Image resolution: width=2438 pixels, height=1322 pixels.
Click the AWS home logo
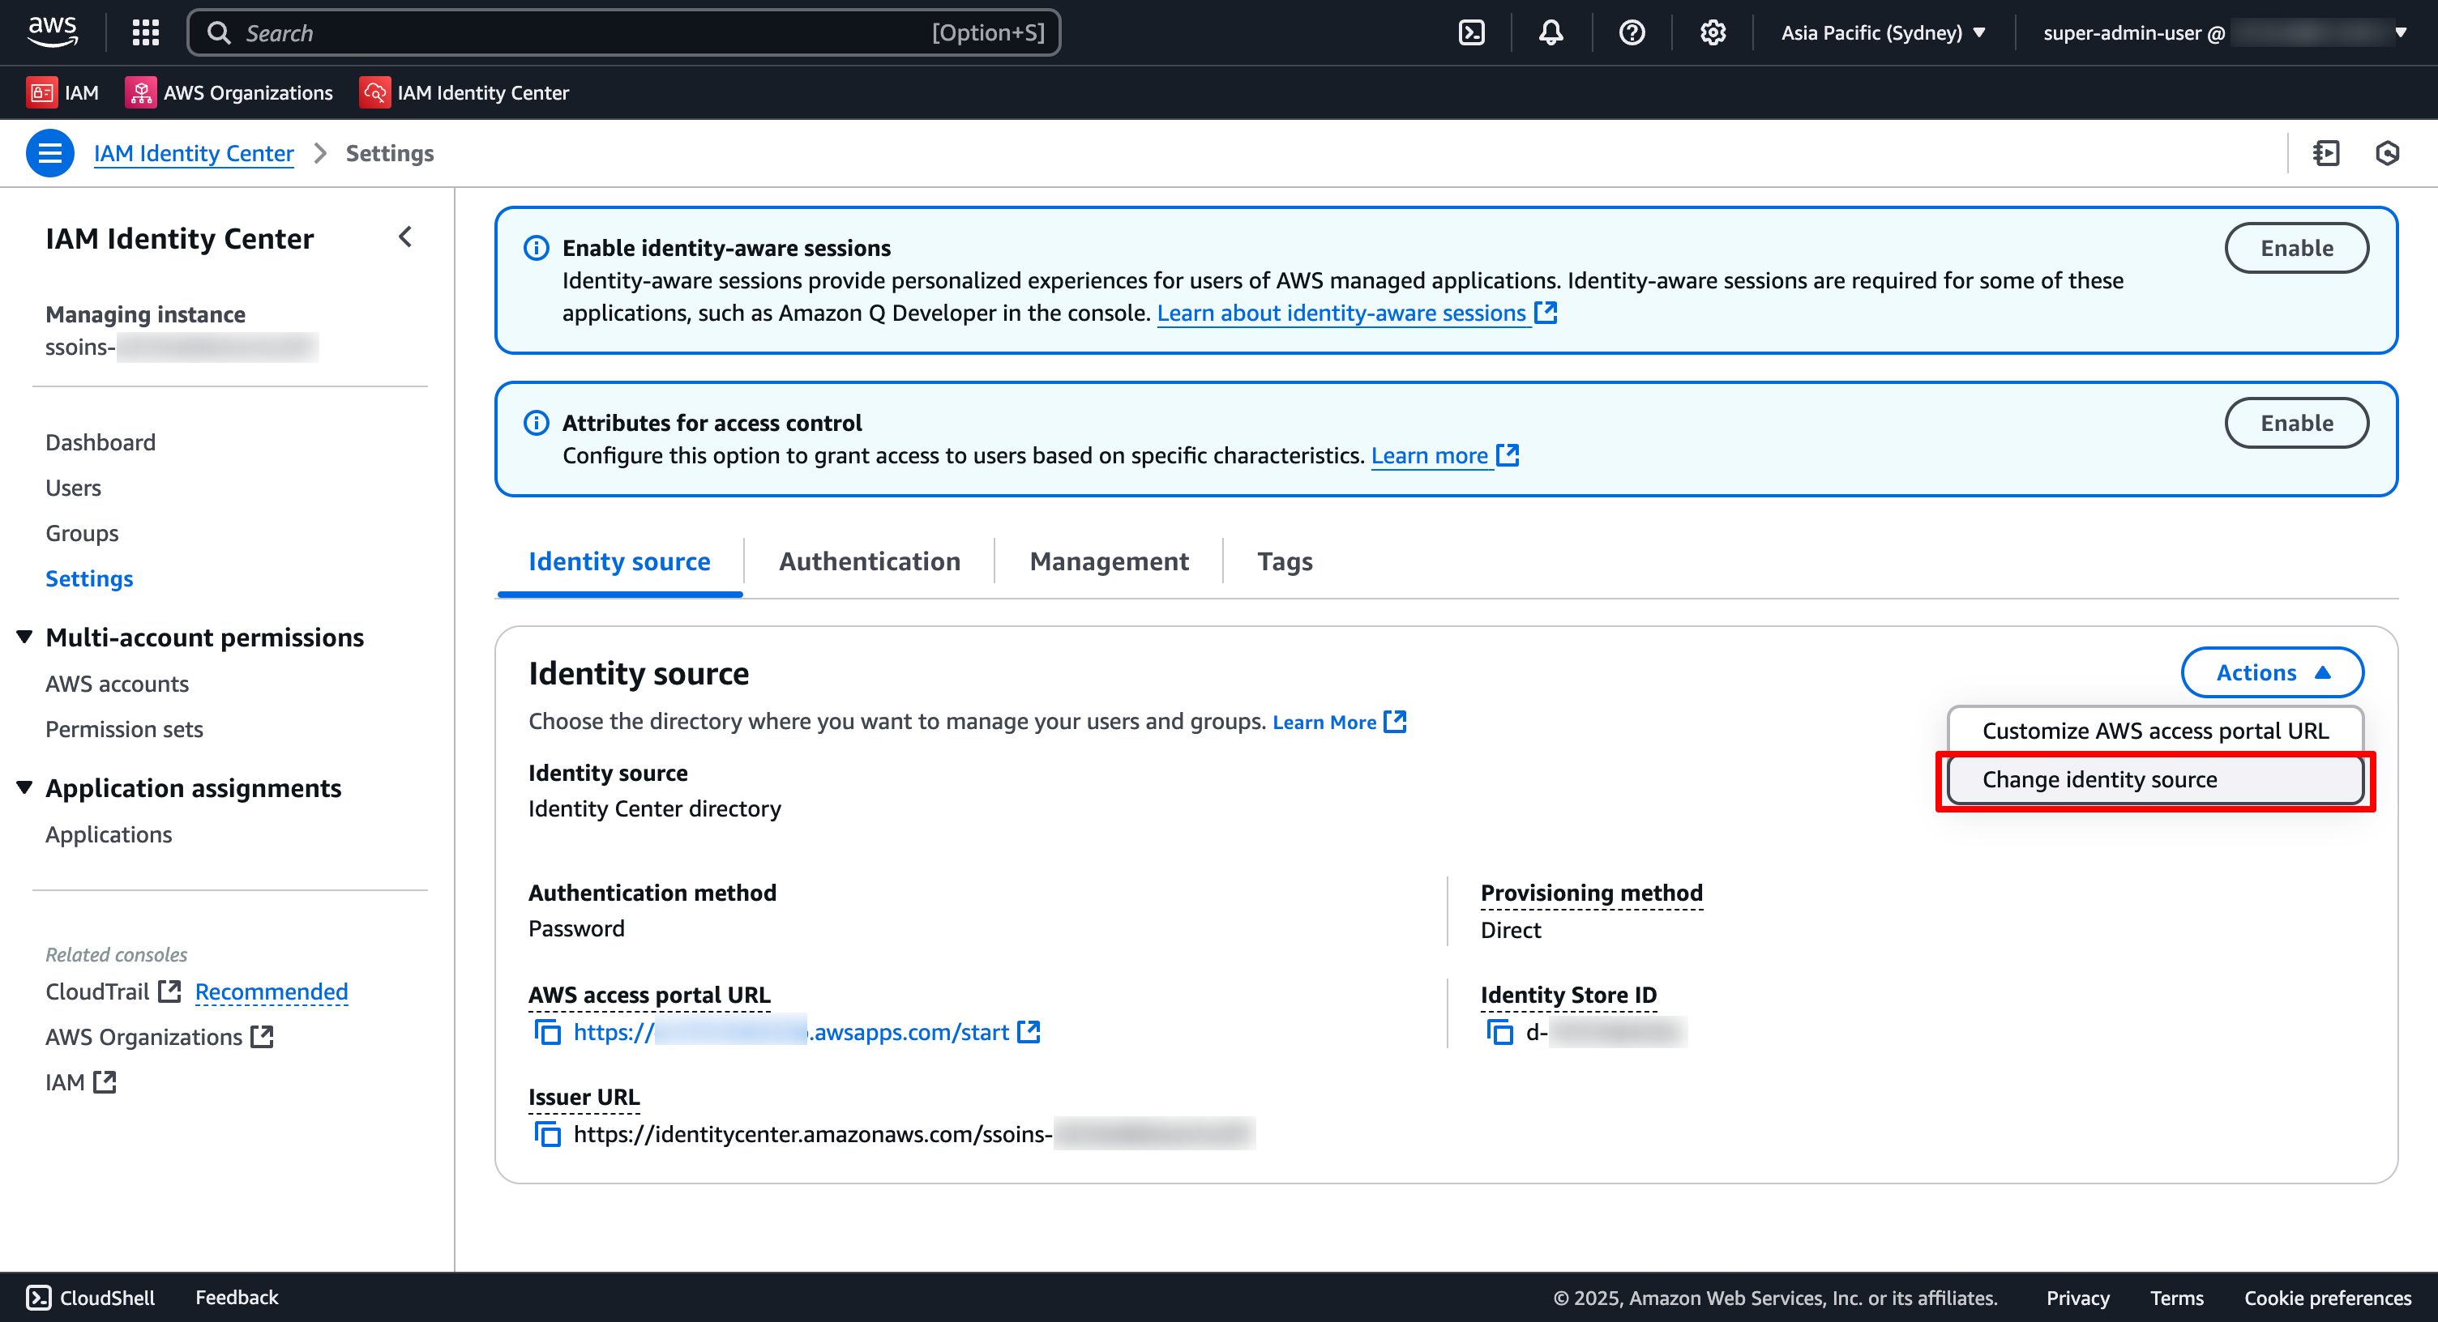coord(53,32)
